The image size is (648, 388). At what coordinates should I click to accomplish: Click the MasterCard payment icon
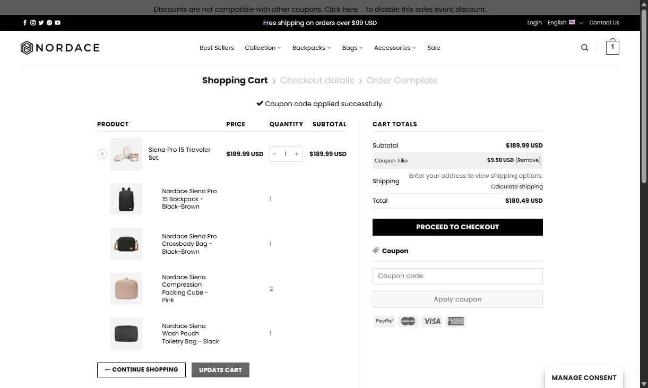tap(408, 321)
